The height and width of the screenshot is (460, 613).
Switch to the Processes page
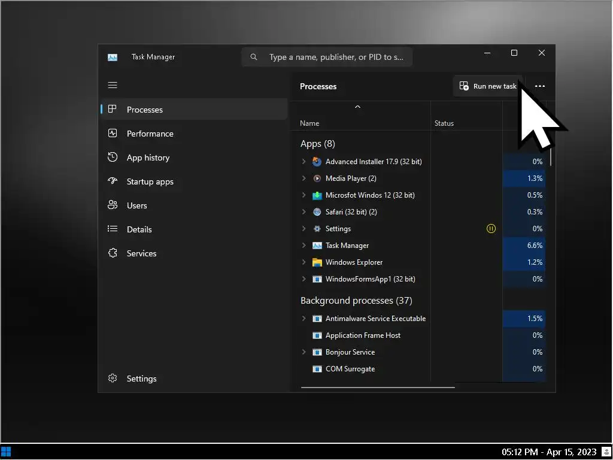pyautogui.click(x=195, y=110)
